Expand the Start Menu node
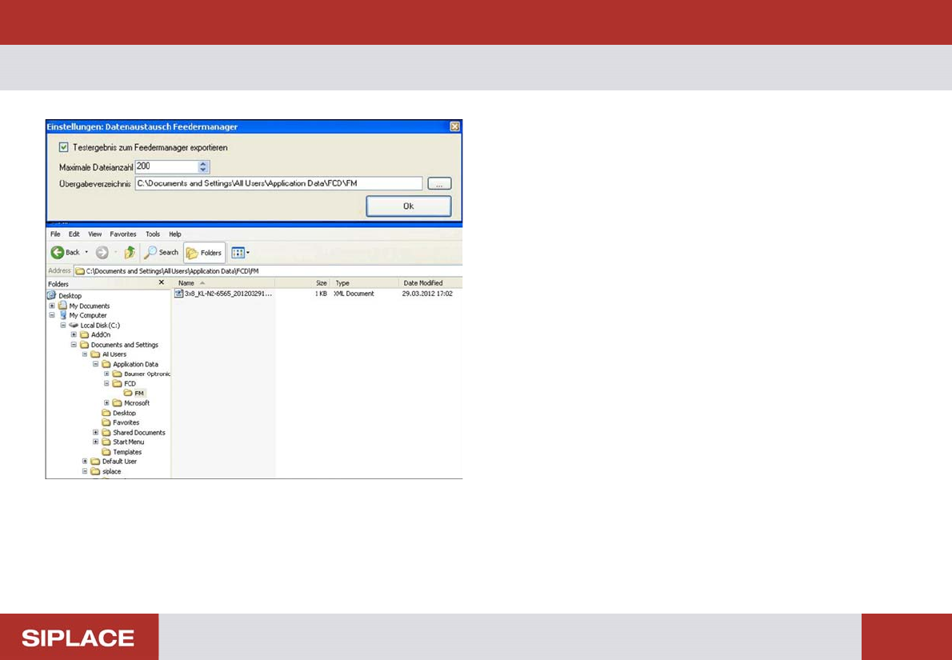 click(x=96, y=442)
